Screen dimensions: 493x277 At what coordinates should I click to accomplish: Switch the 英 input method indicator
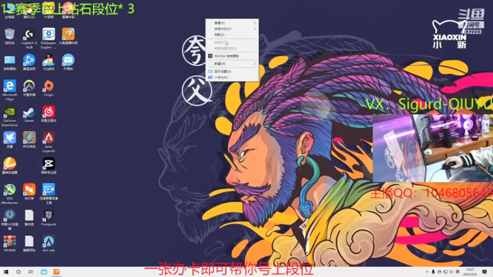pyautogui.click(x=457, y=272)
